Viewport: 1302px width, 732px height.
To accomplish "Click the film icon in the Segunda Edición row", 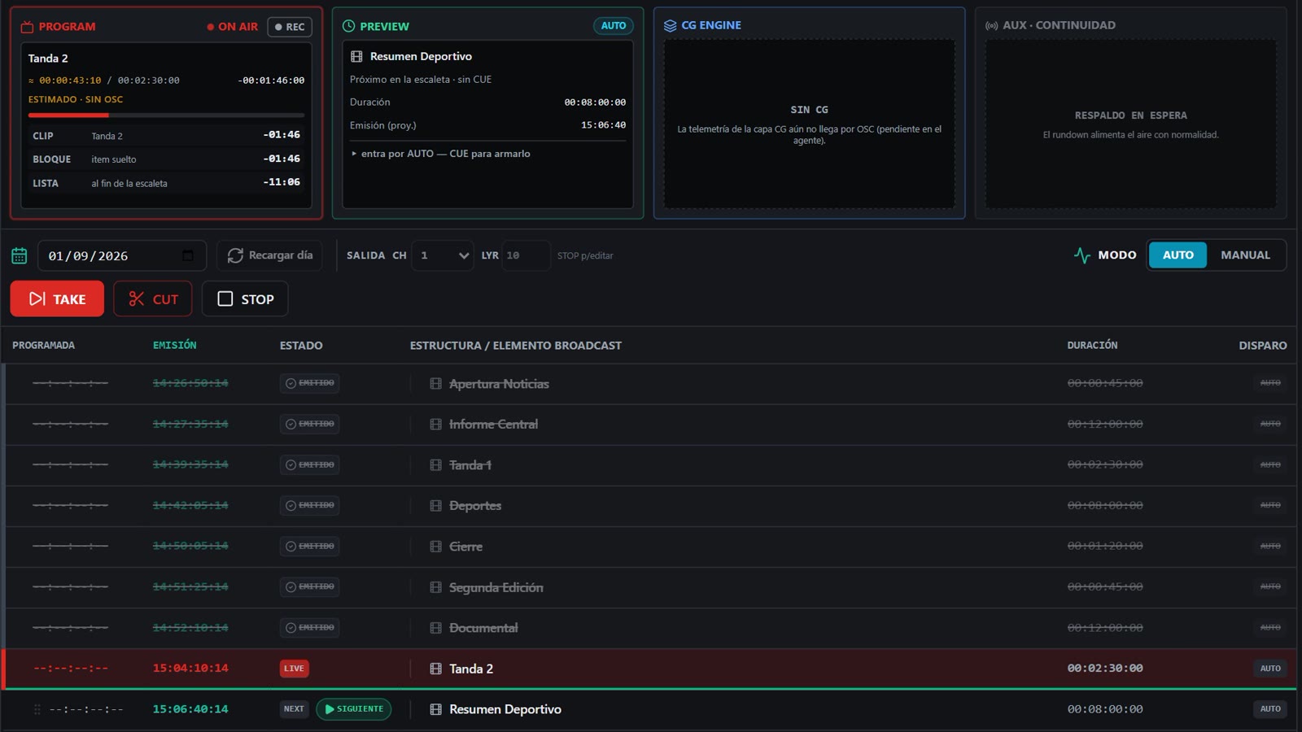I will (x=435, y=587).
